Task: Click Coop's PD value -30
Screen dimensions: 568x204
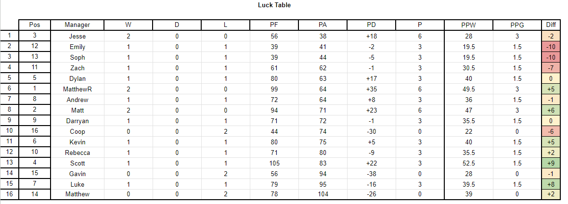Action: pyautogui.click(x=371, y=131)
